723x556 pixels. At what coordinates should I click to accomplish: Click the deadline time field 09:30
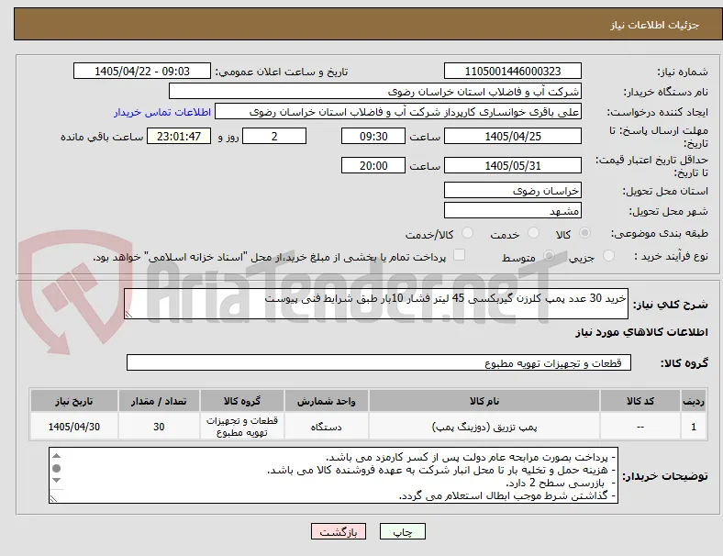pyautogui.click(x=373, y=136)
